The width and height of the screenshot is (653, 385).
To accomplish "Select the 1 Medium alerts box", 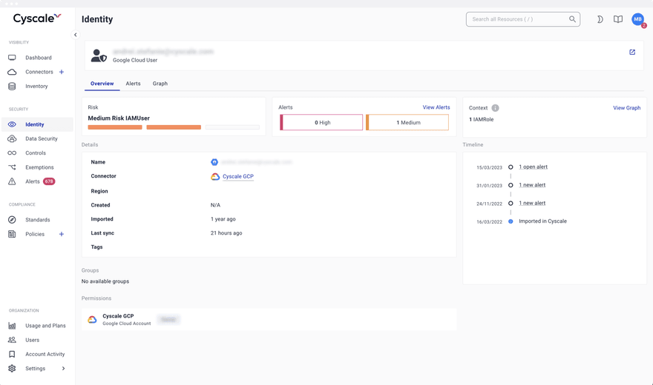I will tap(407, 122).
